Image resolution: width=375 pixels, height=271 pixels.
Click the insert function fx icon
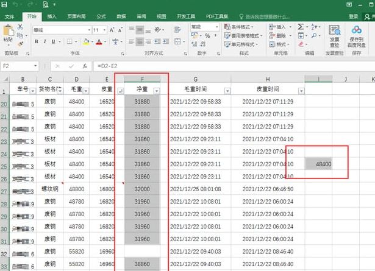pyautogui.click(x=85, y=66)
